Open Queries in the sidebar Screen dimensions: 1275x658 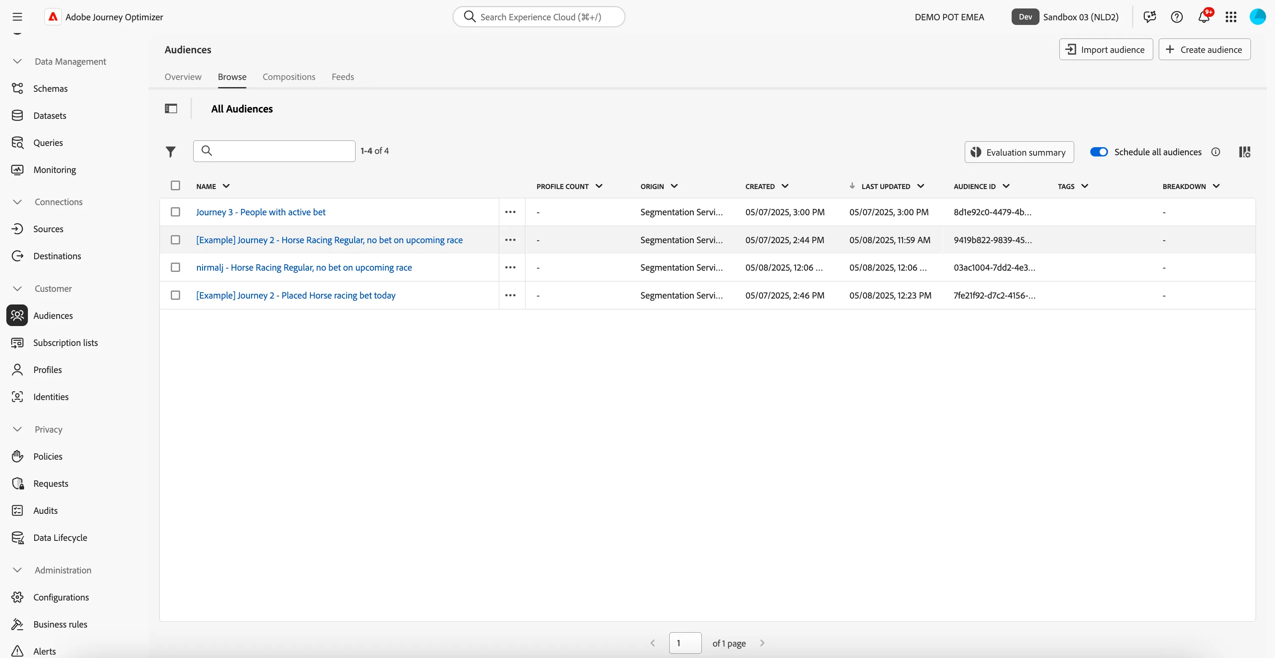(48, 143)
